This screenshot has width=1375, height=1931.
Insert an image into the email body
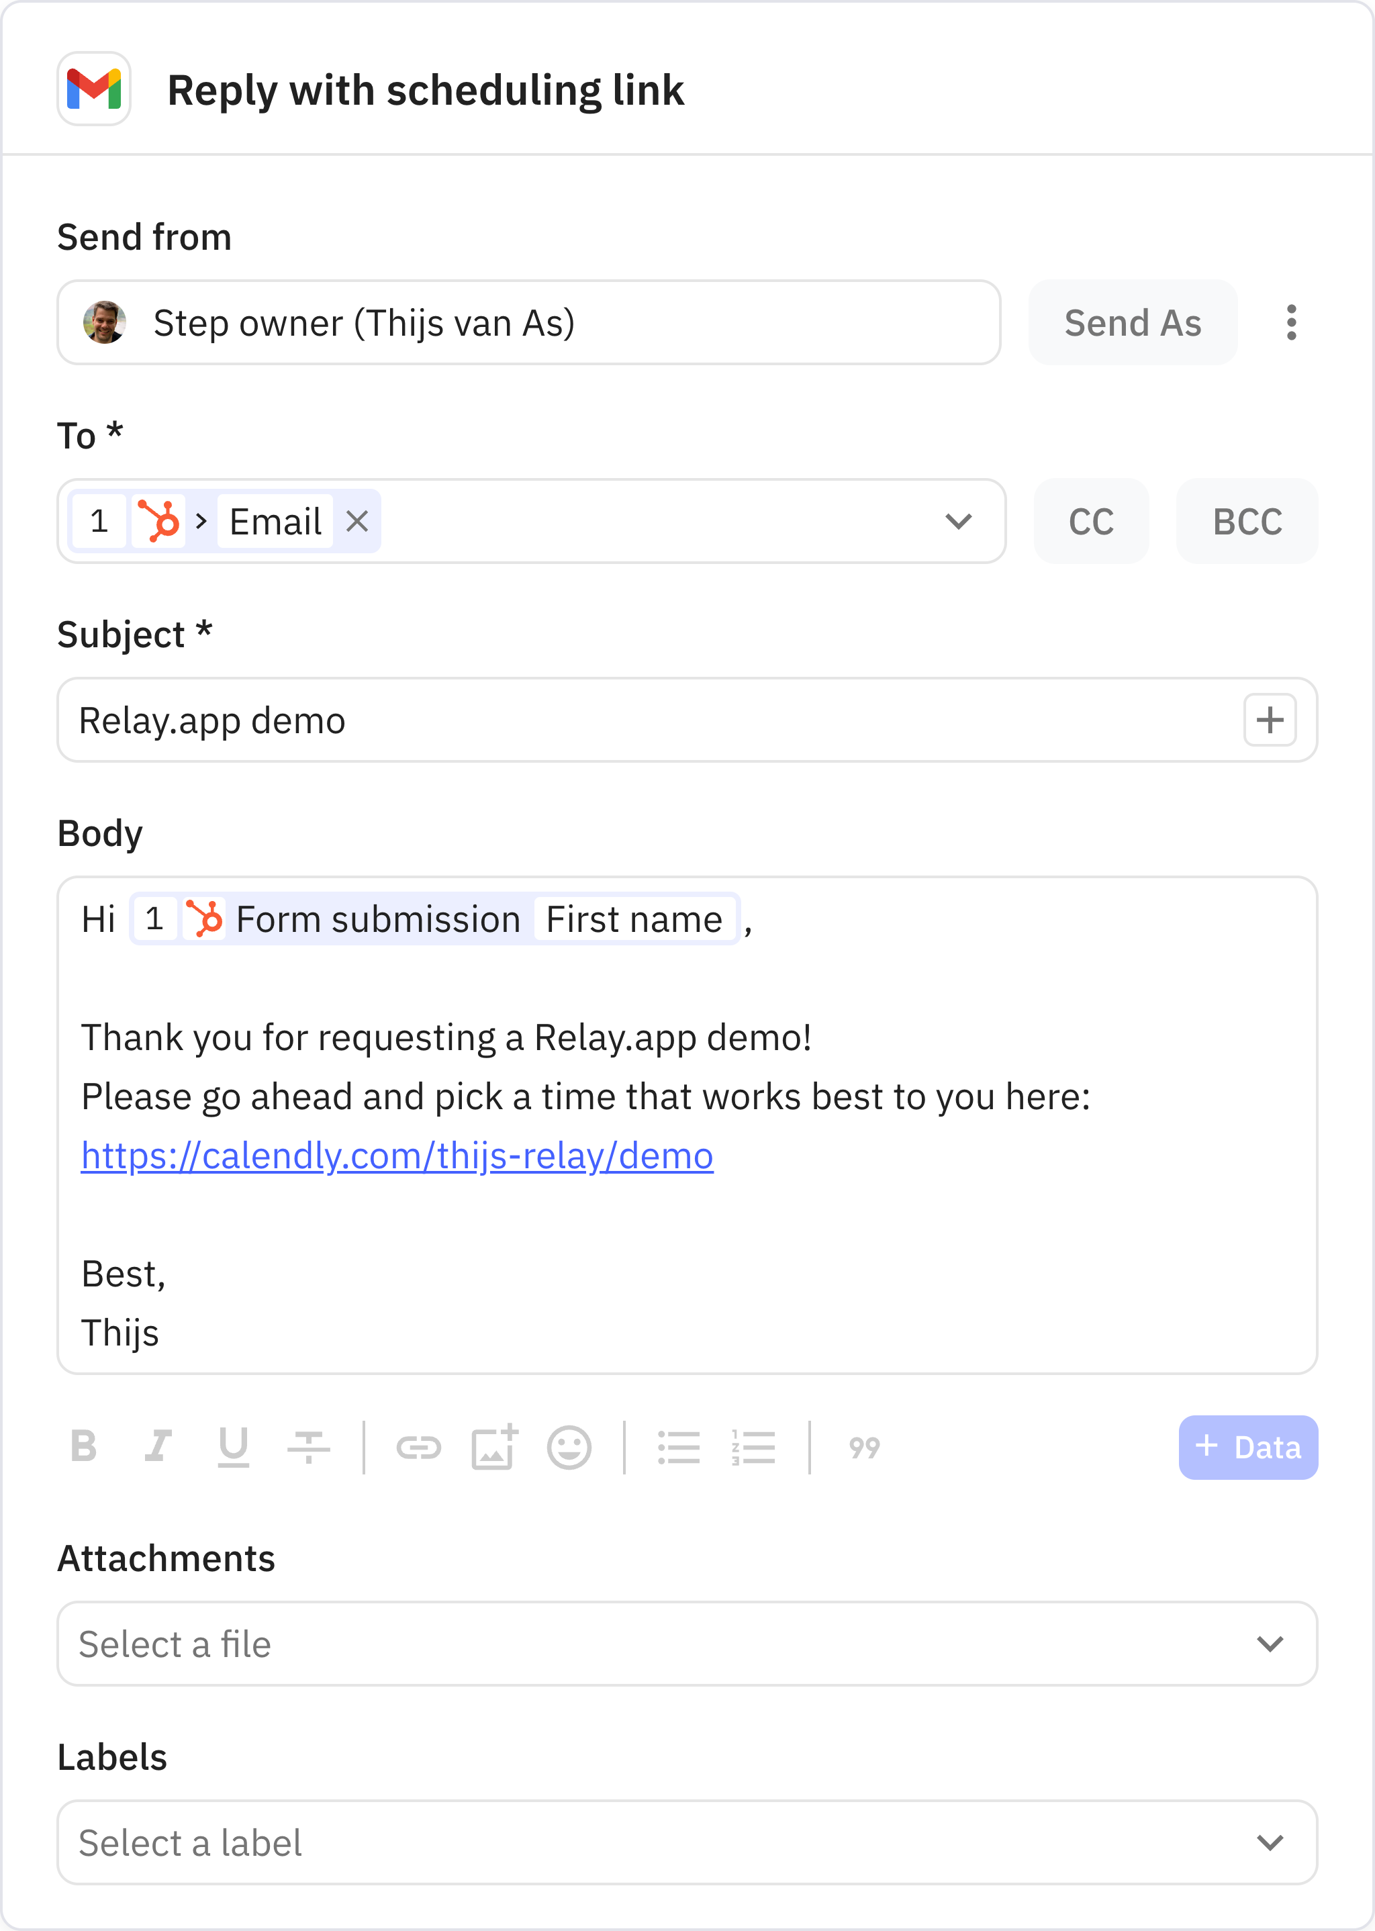coord(495,1448)
